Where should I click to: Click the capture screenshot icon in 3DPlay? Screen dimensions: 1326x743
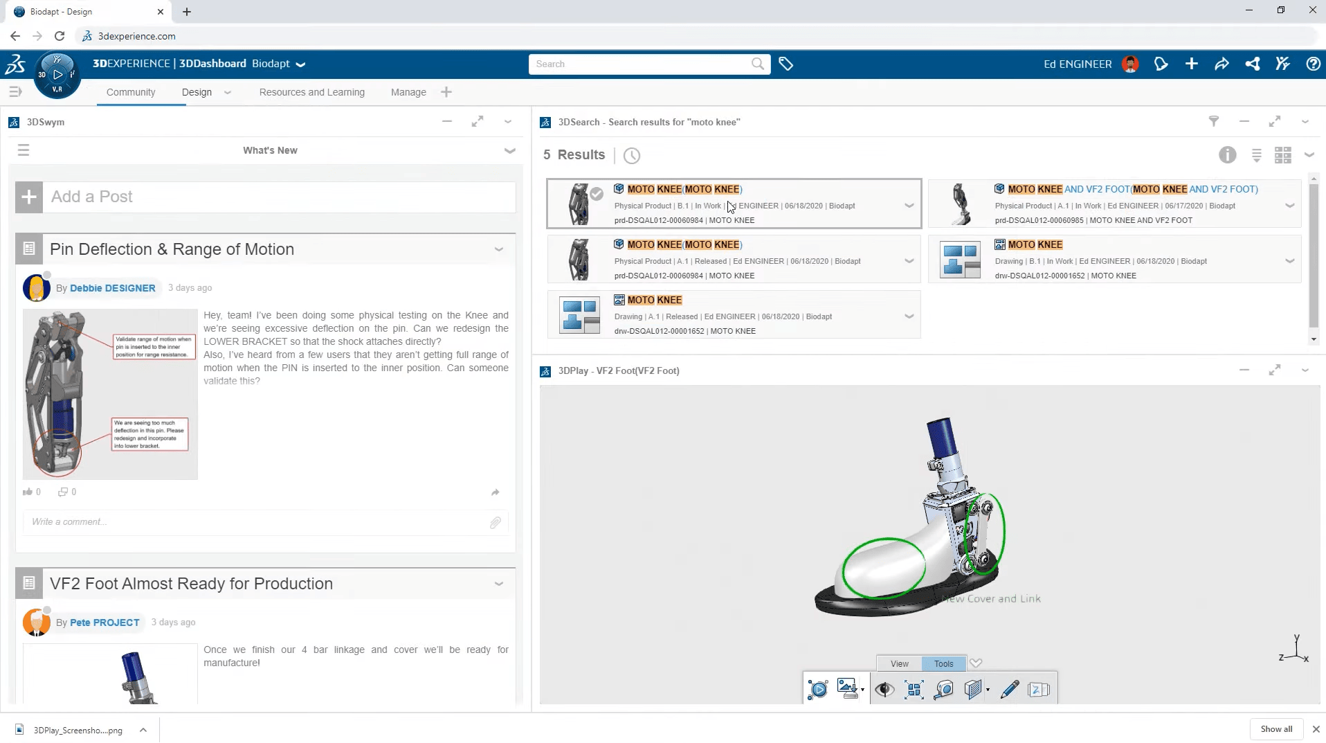(x=846, y=688)
